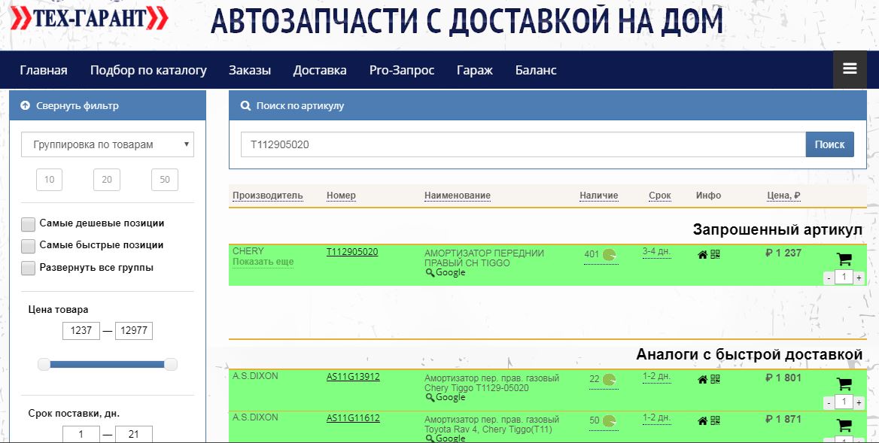
Task: Click minimum price field 1237
Action: click(81, 330)
